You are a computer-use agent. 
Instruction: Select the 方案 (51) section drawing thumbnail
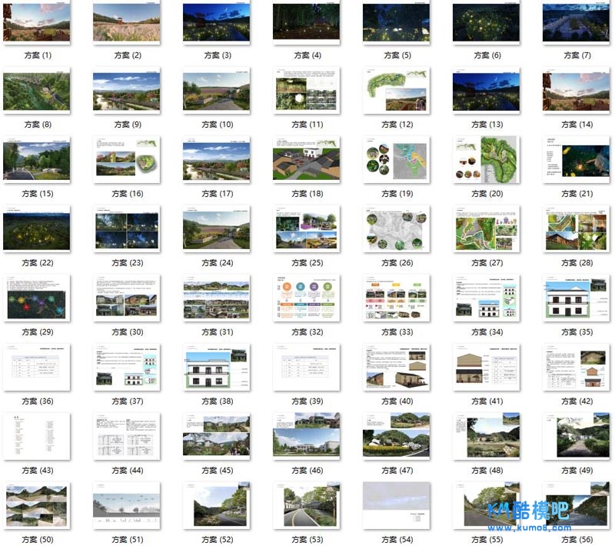coord(126,505)
